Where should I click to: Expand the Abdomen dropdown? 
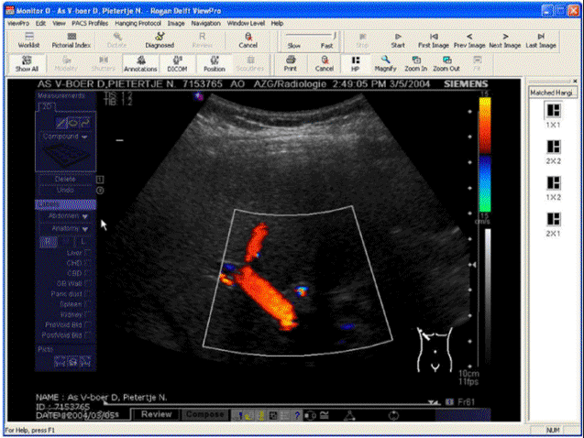click(66, 217)
